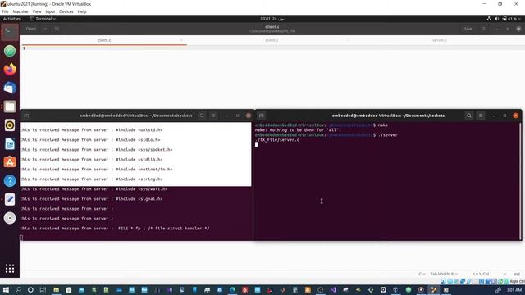Open VirtualBox Devices menu
This screenshot has height=295, width=525.
66,11
